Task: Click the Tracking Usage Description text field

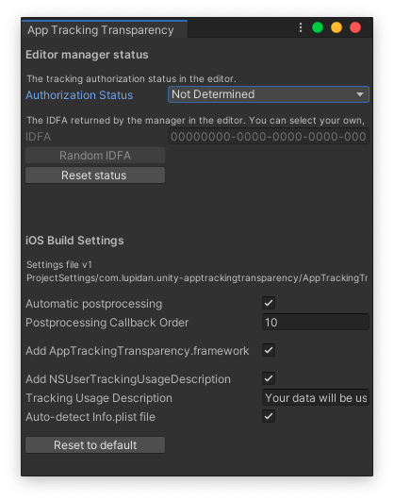Action: [x=316, y=398]
